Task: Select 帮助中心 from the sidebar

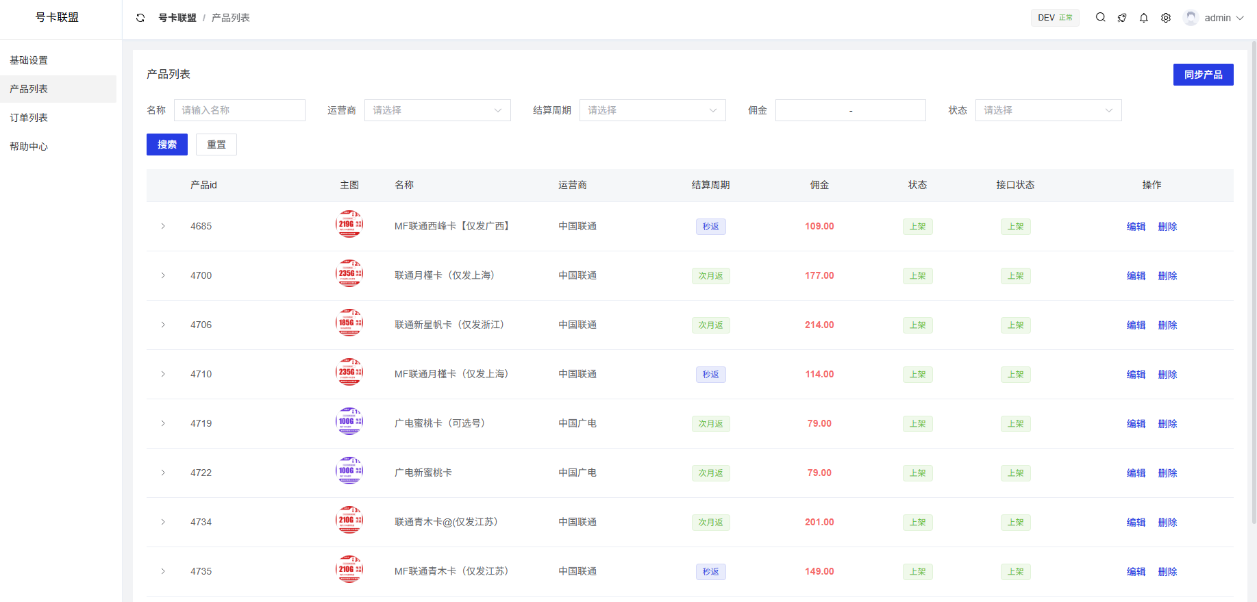Action: point(29,147)
